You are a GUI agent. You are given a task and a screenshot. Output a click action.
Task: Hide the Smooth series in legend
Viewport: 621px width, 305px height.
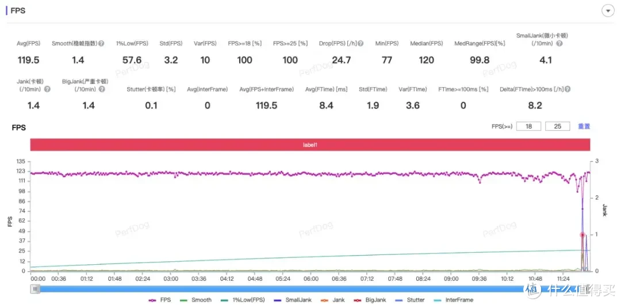(195, 300)
